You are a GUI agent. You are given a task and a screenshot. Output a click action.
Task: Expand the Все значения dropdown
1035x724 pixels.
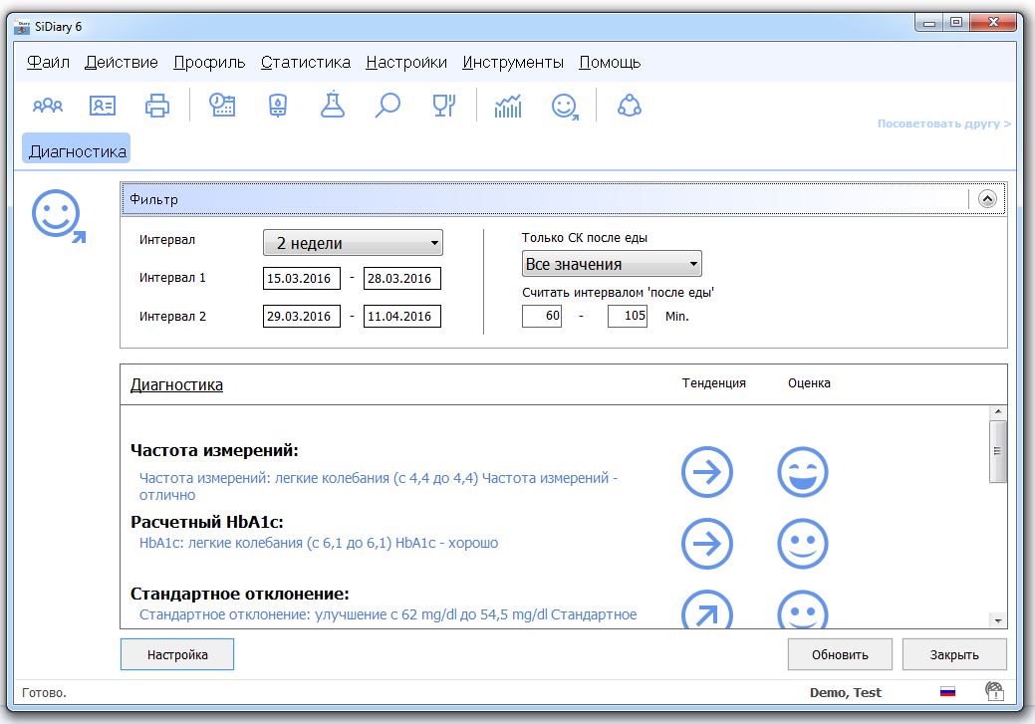612,264
